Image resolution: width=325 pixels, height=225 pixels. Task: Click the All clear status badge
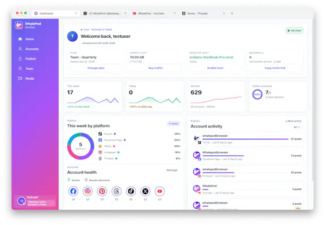pos(294,30)
